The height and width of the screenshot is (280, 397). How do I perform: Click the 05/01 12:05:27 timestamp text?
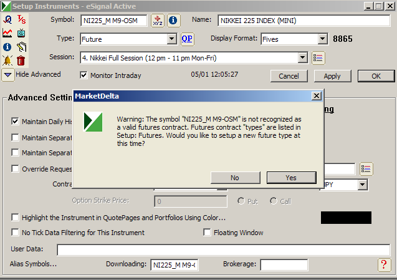(x=214, y=74)
